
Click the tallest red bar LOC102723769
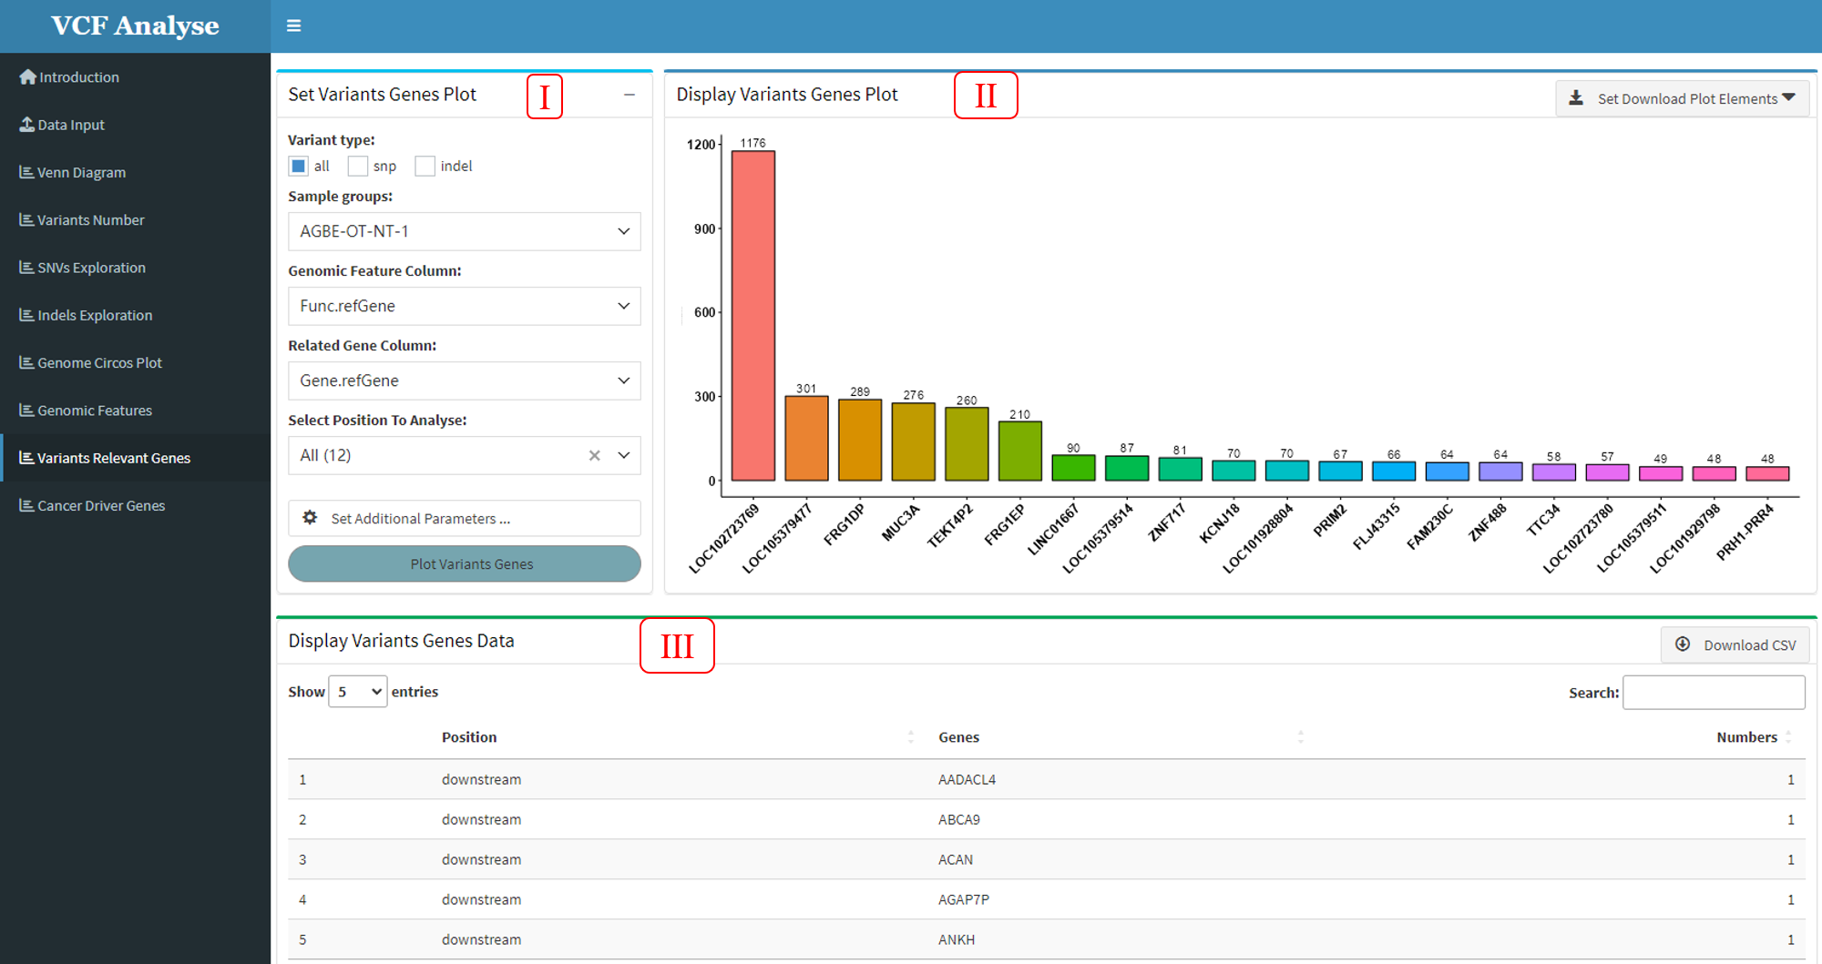pyautogui.click(x=753, y=315)
